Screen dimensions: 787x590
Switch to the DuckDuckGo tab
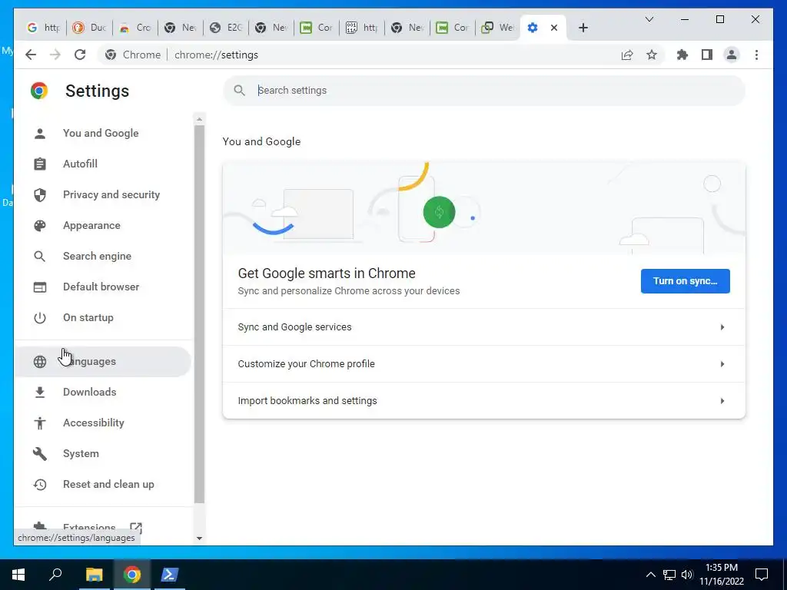pos(89,28)
